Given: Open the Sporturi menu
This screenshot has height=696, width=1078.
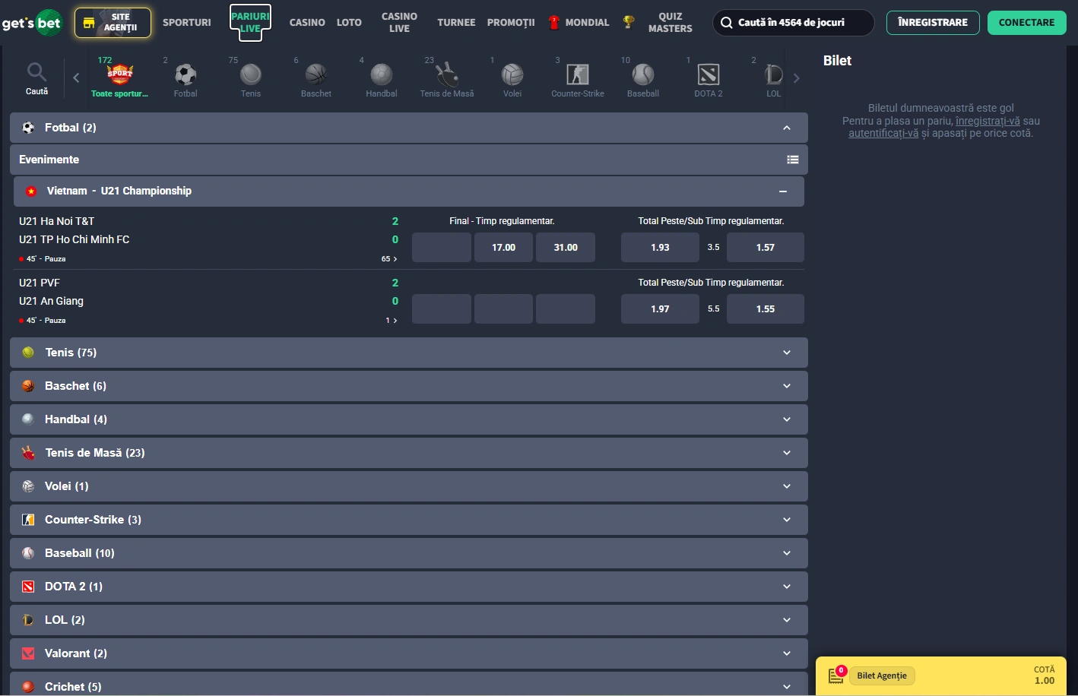Looking at the screenshot, I should [187, 22].
